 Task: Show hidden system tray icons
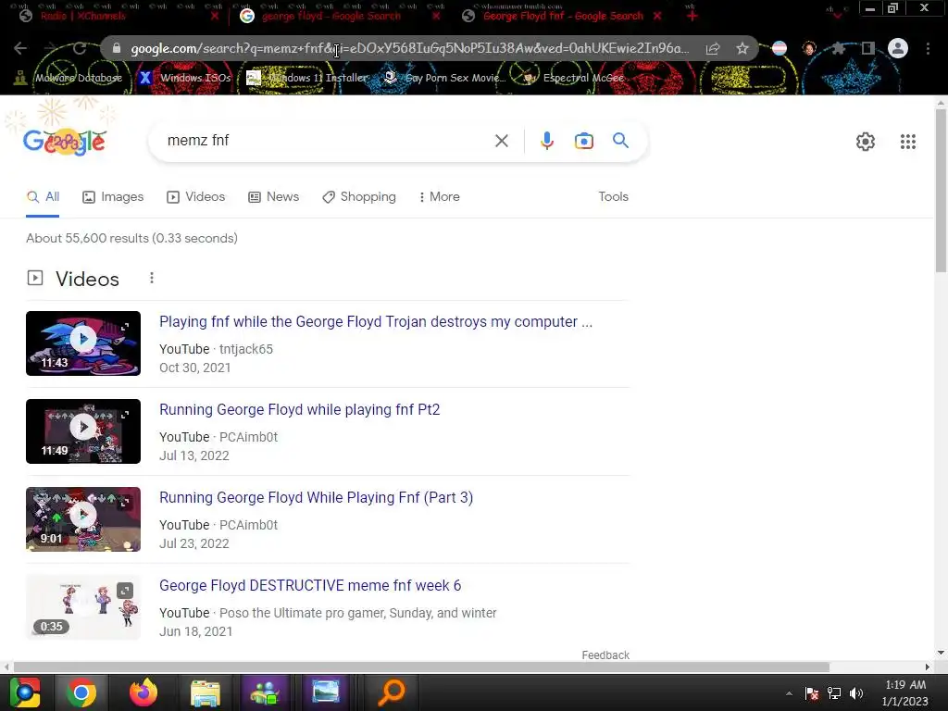[x=789, y=693]
